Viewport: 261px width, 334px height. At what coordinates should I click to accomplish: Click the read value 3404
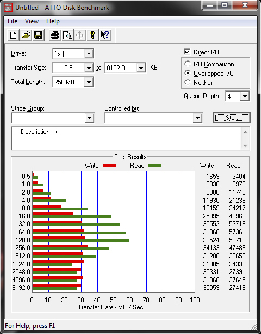(x=239, y=177)
